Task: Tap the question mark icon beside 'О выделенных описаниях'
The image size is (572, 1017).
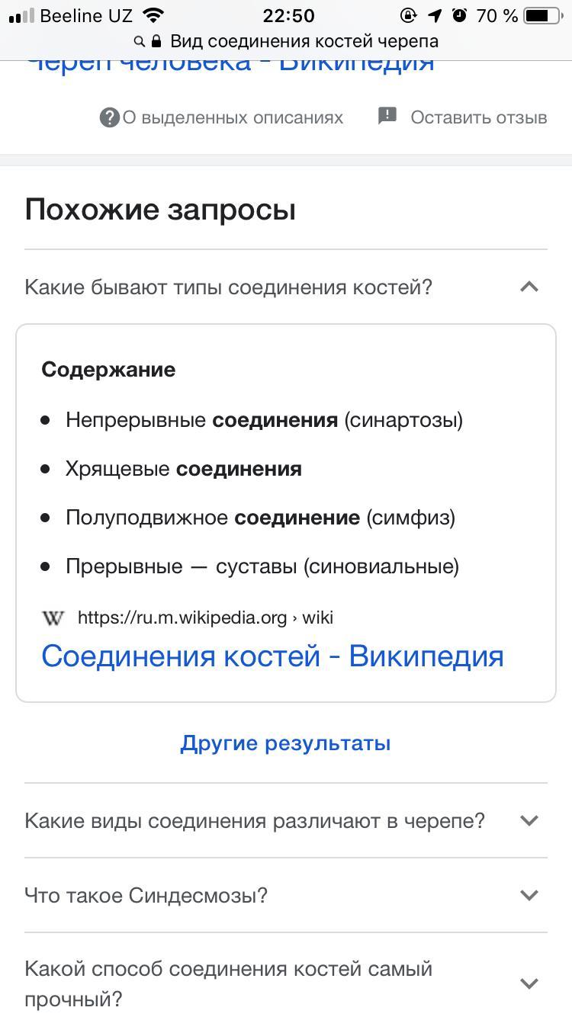Action: pyautogui.click(x=110, y=117)
